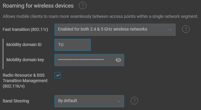Click the Radio Resource & BSS Transition label

25,81
